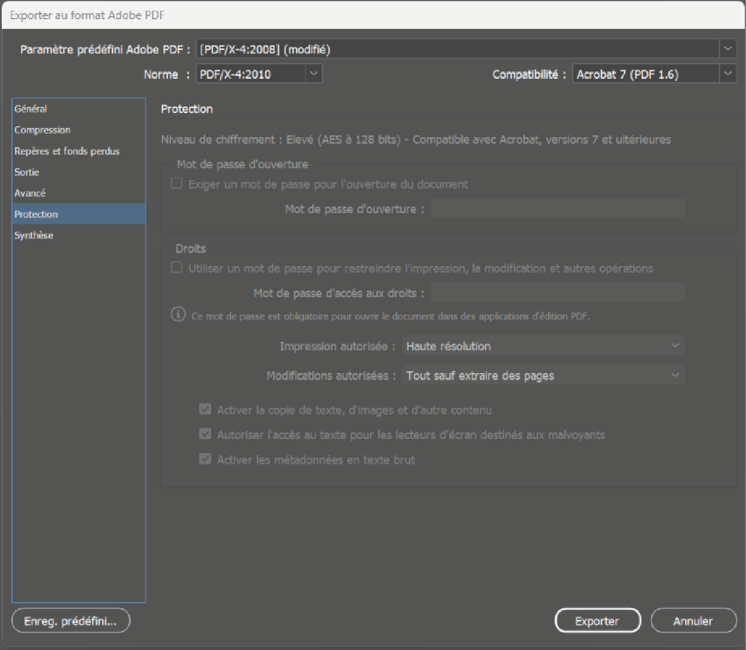Open the Avancé section
This screenshot has height=650, width=746.
click(x=30, y=193)
